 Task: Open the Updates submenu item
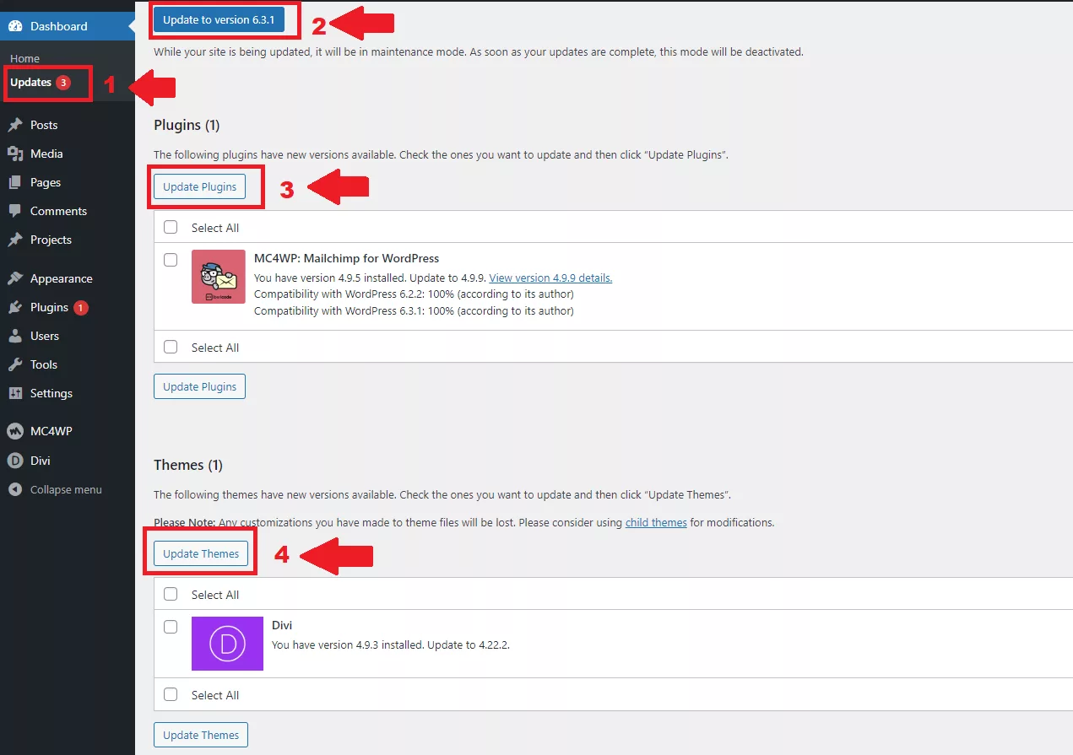tap(30, 83)
